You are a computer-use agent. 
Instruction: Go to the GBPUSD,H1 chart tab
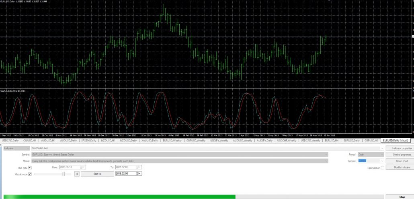(x=371, y=141)
